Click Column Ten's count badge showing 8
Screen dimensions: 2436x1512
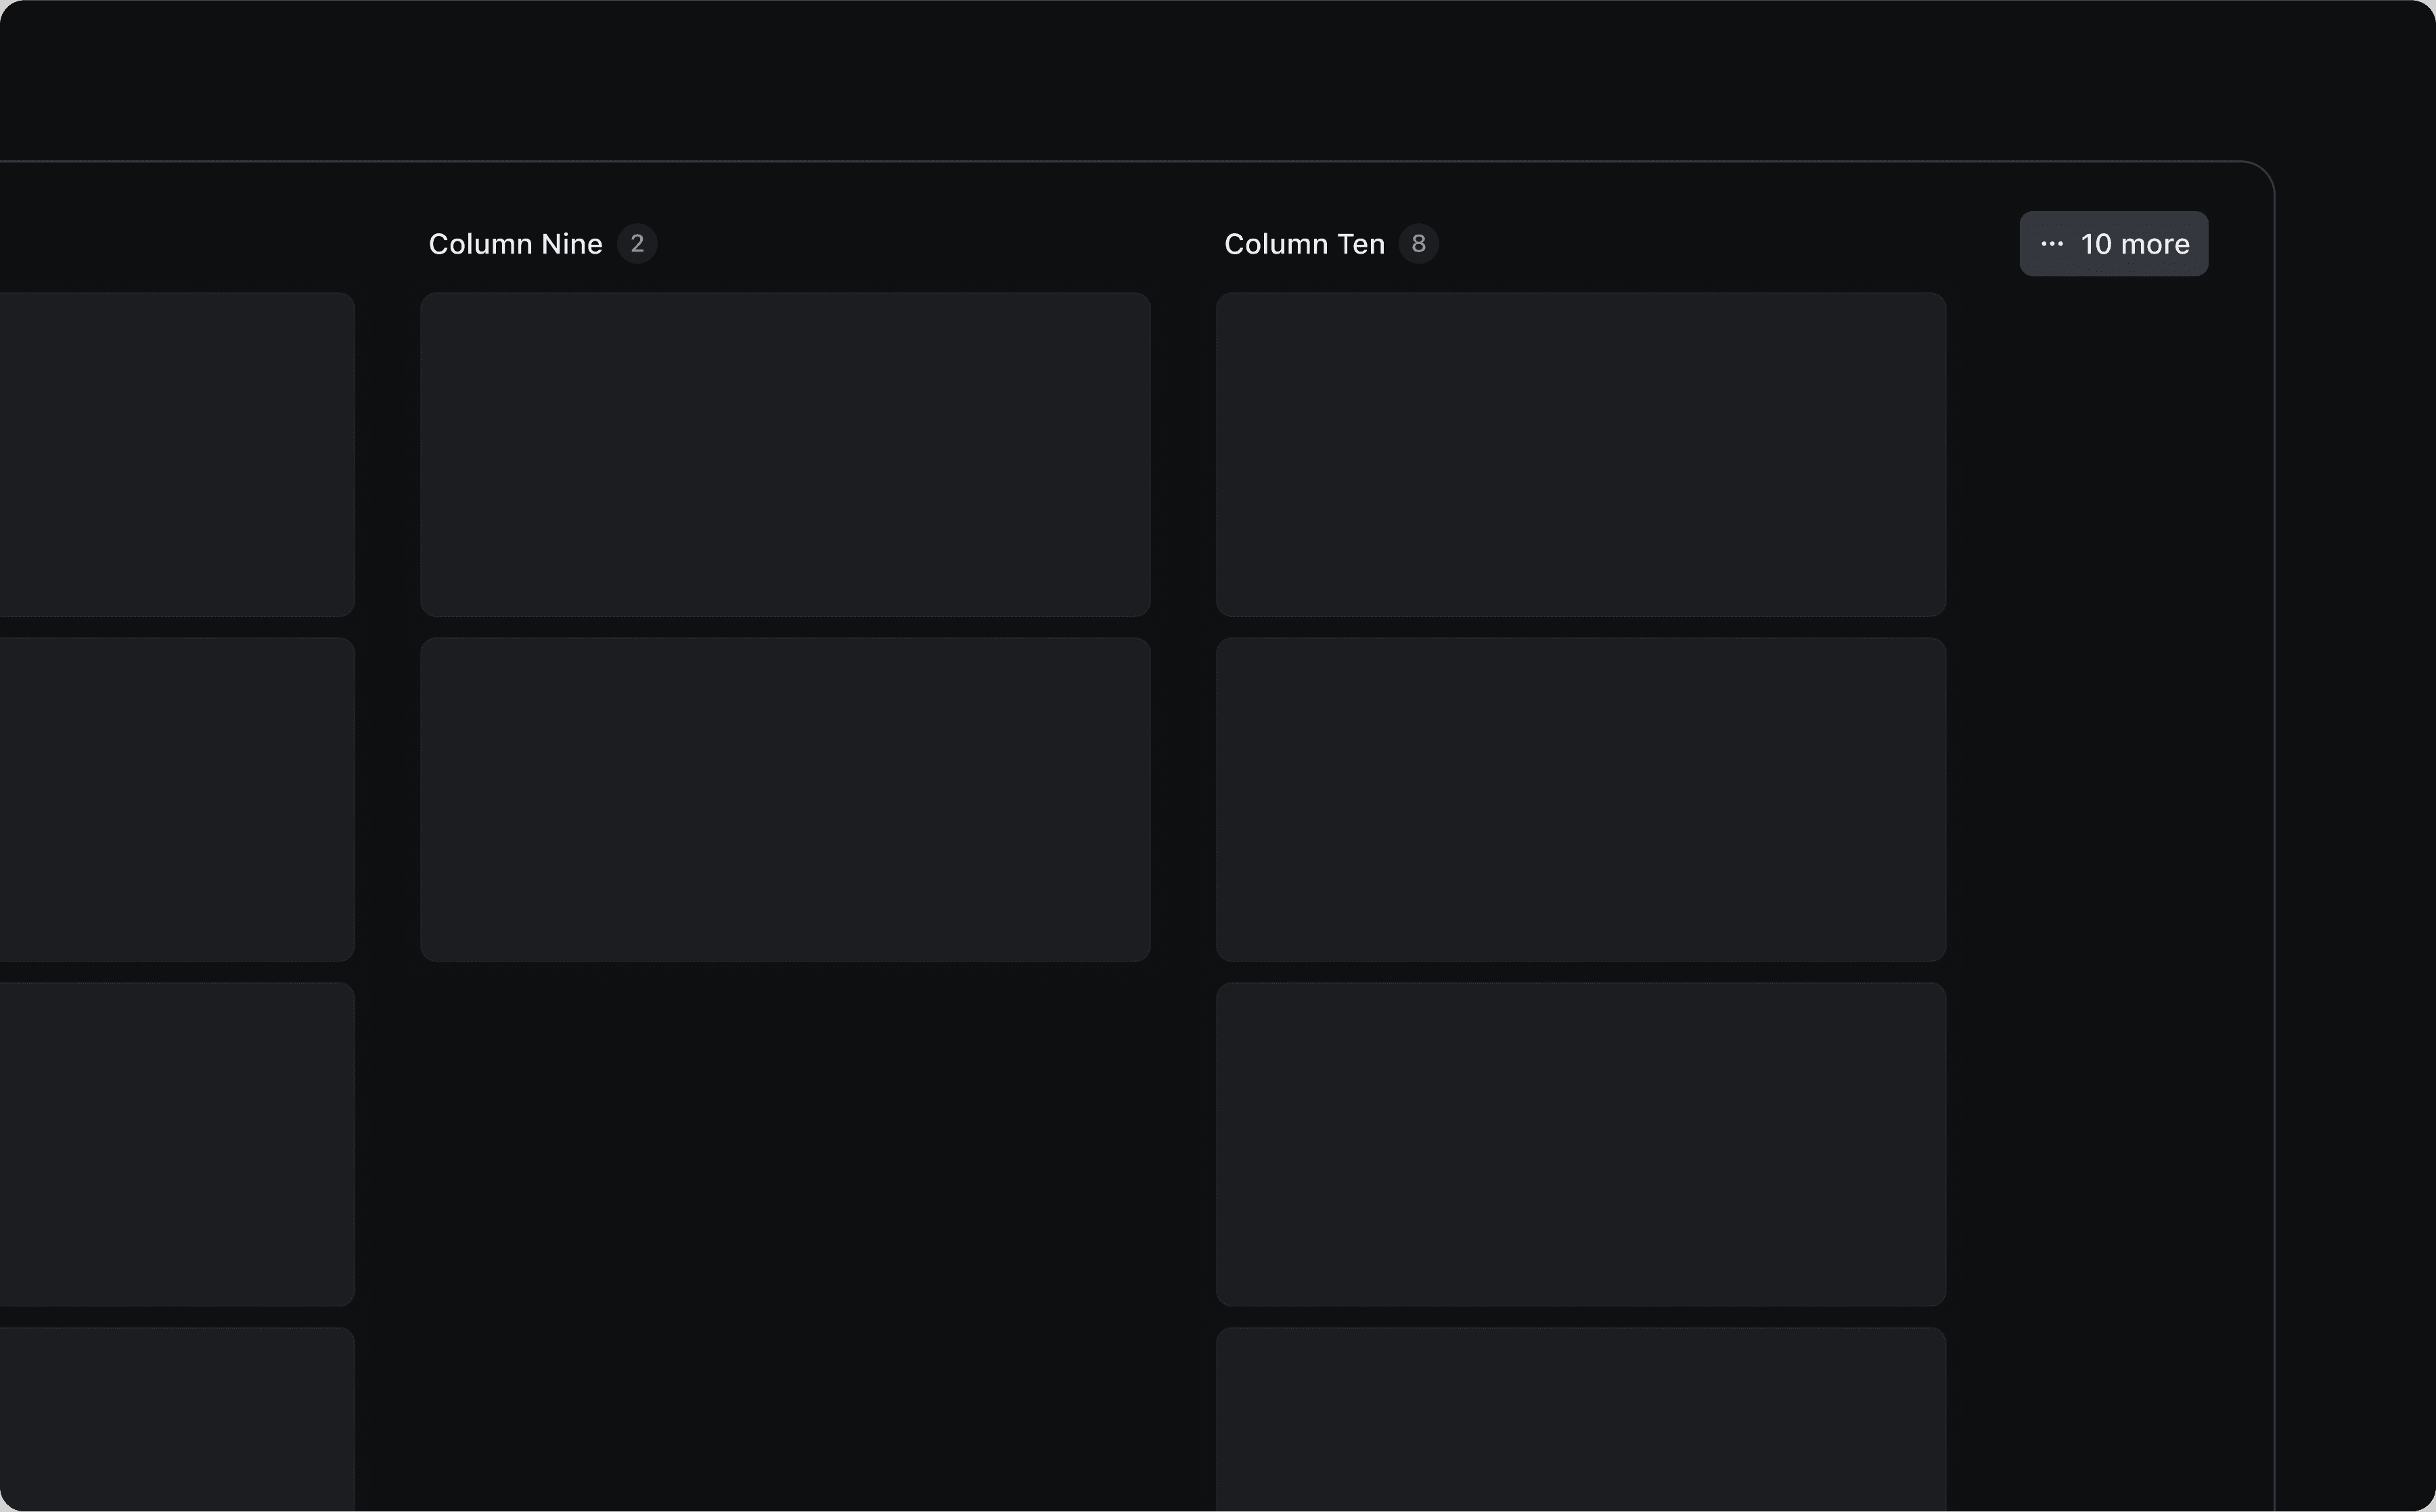pyautogui.click(x=1418, y=244)
